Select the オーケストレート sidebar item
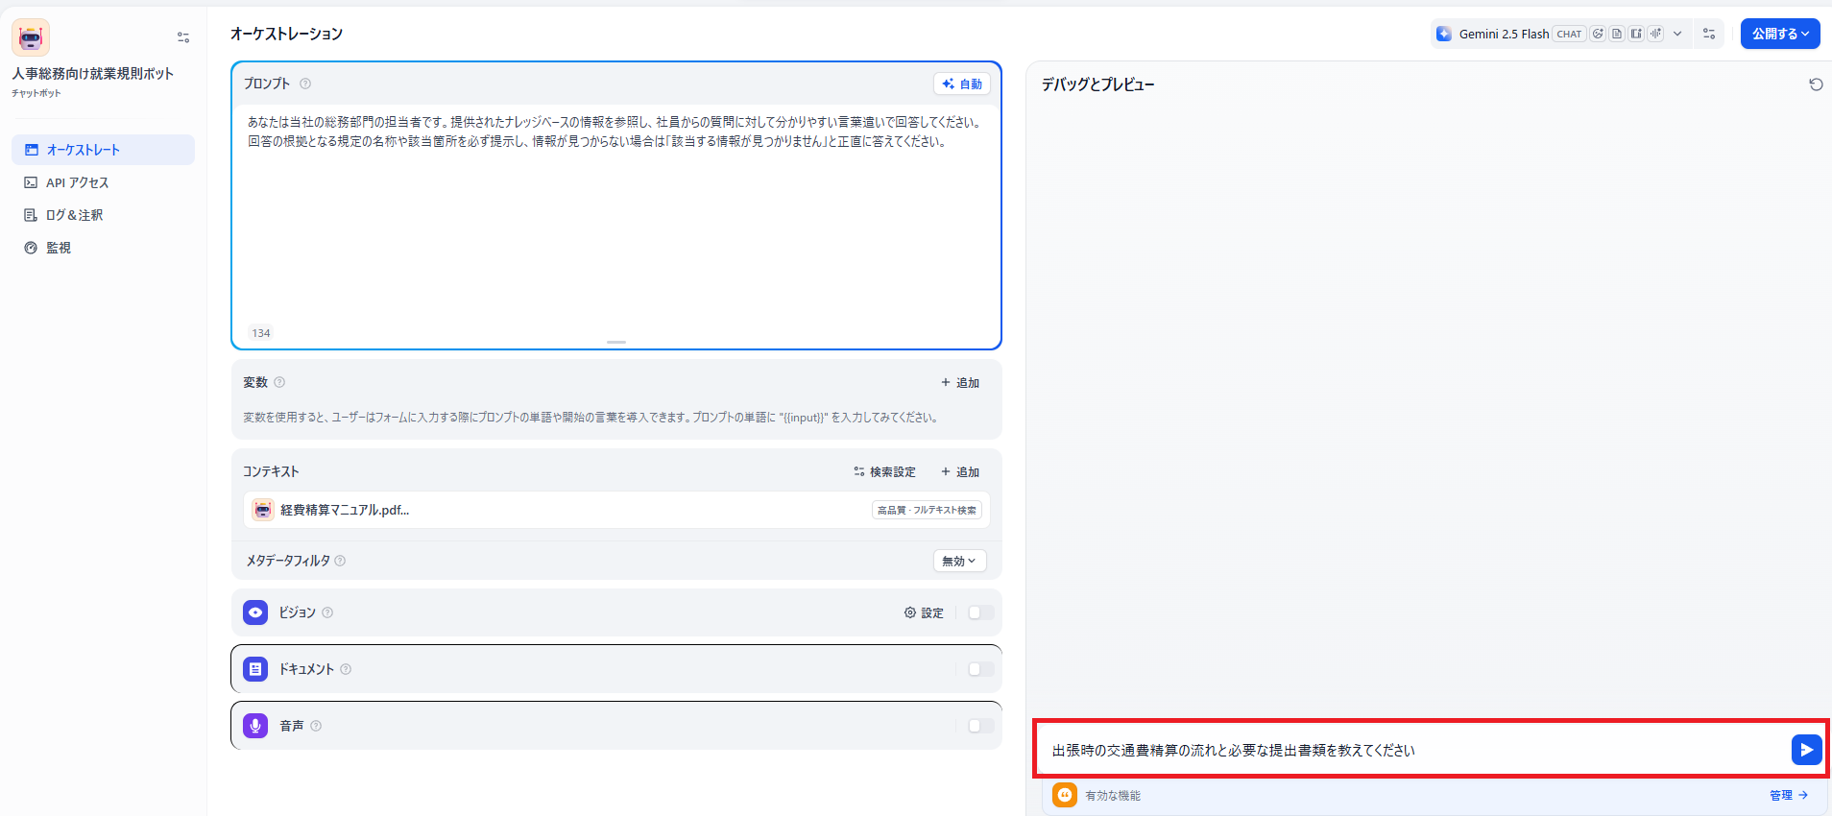The image size is (1832, 816). coord(103,150)
